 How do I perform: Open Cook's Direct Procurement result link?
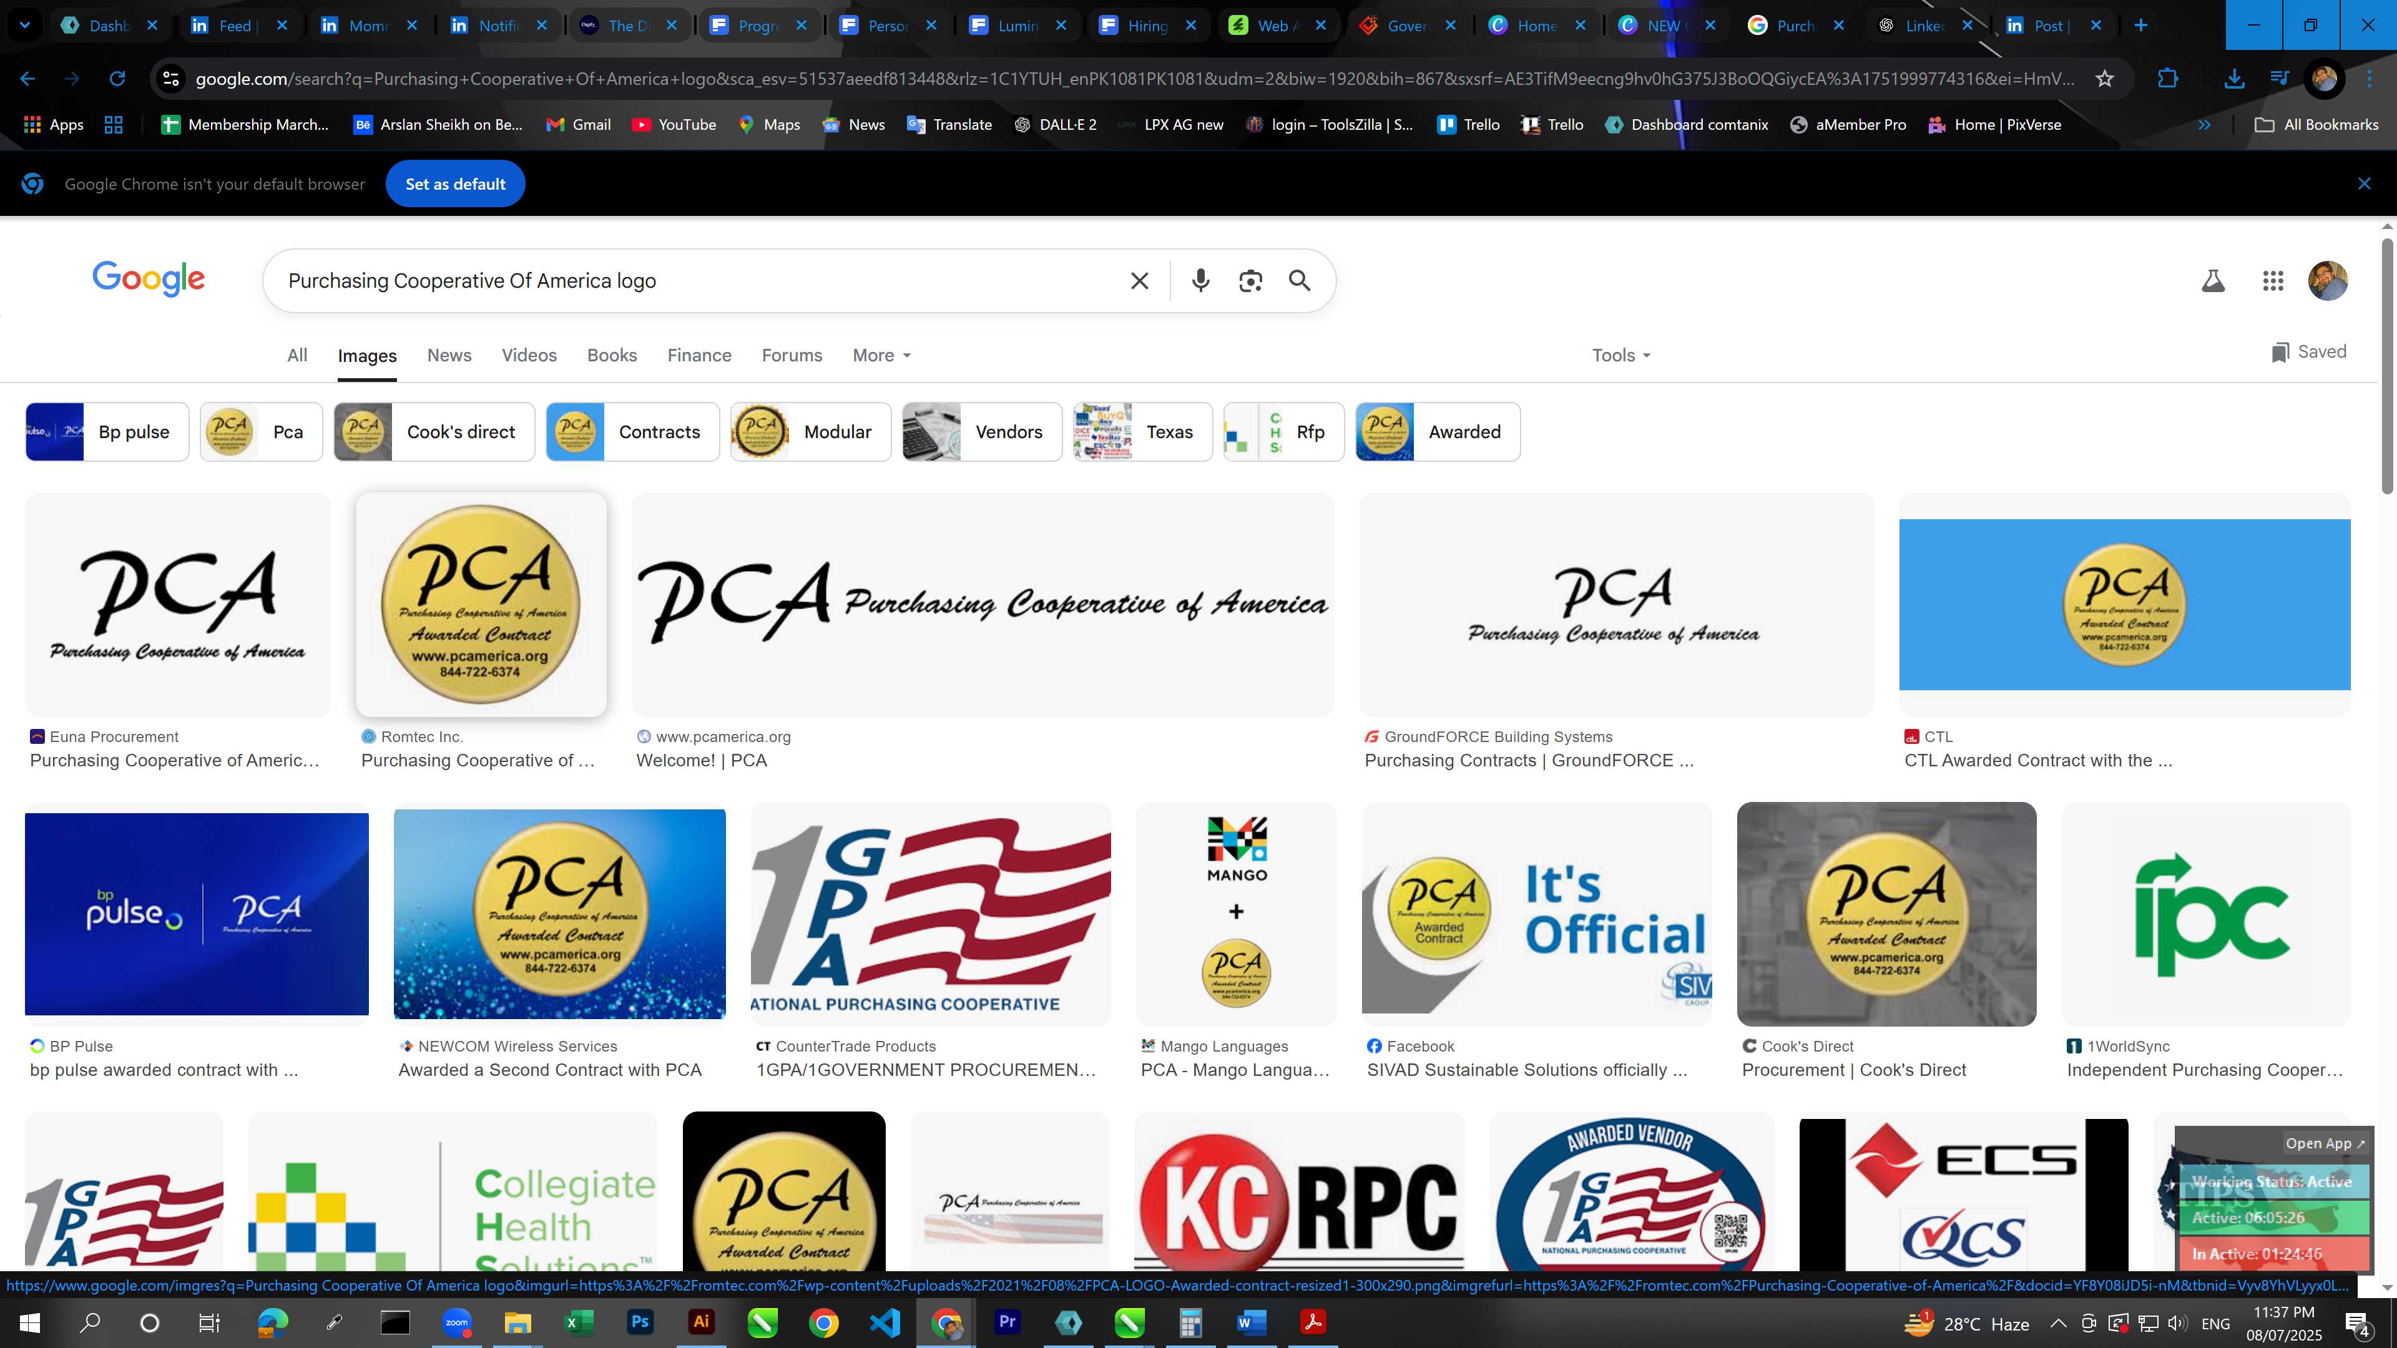1853,1070
